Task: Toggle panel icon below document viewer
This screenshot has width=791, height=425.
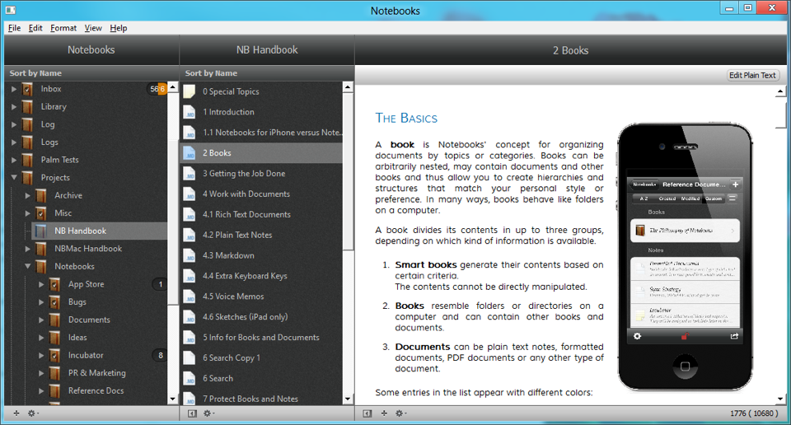Action: click(x=367, y=413)
